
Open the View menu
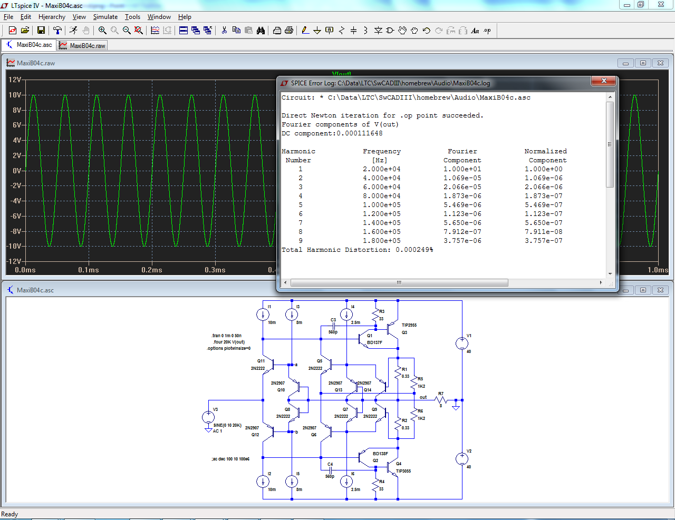79,17
